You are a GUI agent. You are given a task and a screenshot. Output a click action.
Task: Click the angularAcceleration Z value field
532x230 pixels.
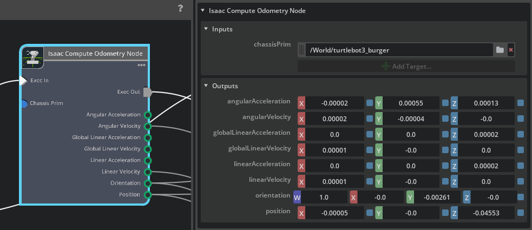[x=486, y=103]
